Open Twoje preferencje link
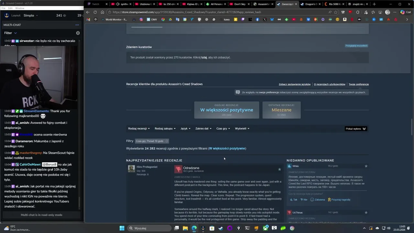Image resolution: width=414 pixels, height=233 pixels. pyautogui.click(x=359, y=84)
